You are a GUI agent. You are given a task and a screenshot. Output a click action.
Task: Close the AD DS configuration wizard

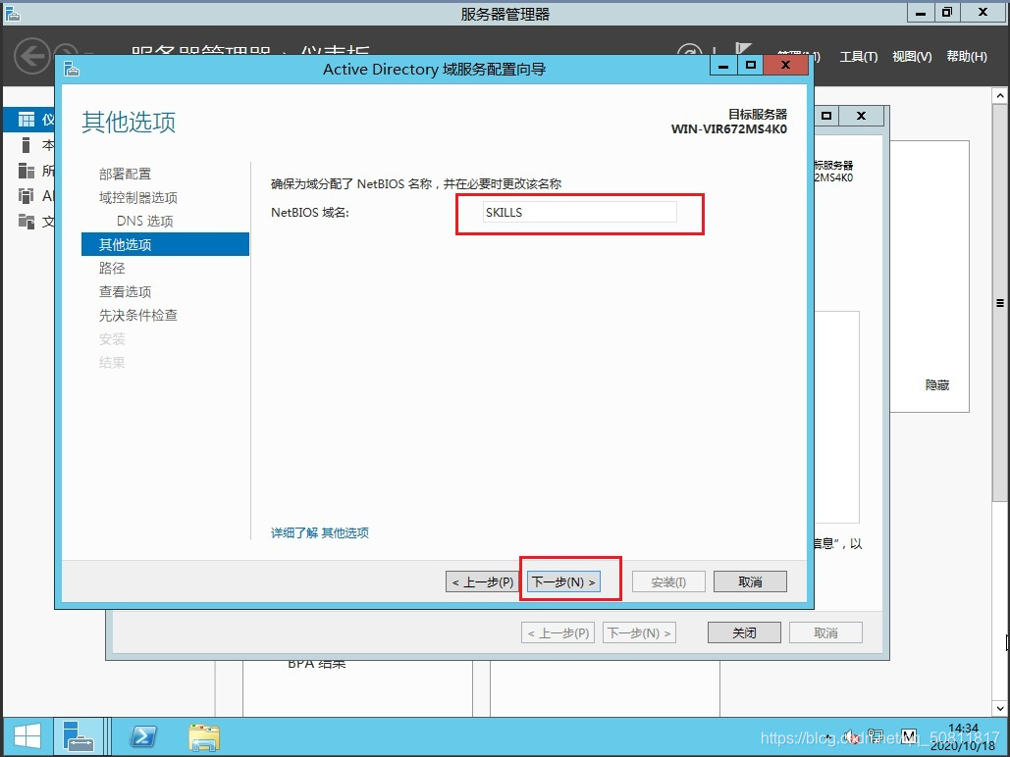(x=785, y=65)
